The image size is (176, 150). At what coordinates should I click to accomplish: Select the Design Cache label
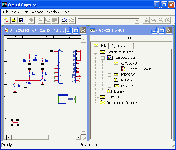pos(131,86)
